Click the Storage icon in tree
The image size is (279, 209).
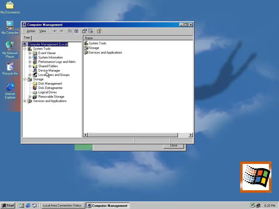pos(30,79)
